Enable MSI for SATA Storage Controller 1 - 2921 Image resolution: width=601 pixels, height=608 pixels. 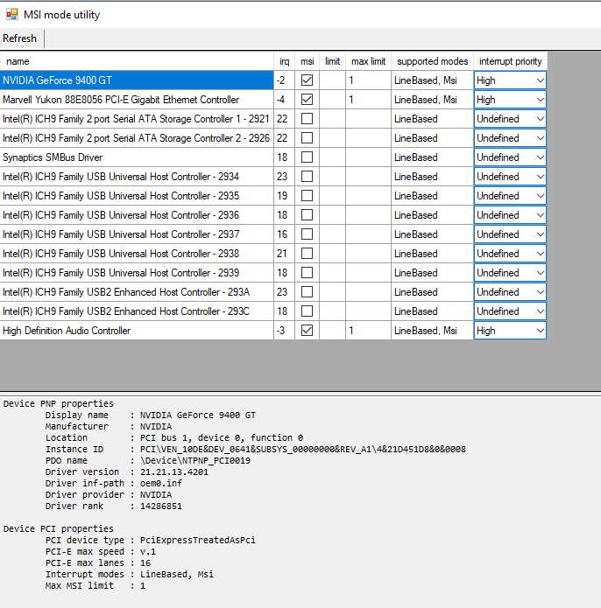click(x=308, y=119)
